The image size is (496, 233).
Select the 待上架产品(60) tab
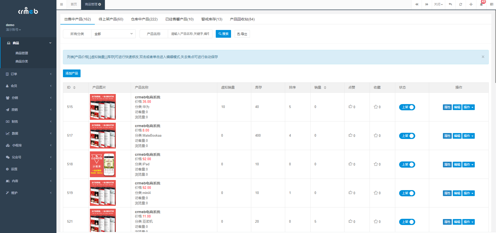coord(111,19)
